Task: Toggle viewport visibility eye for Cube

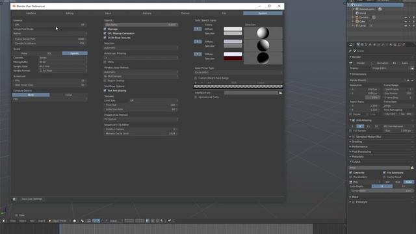Action: click(406, 21)
